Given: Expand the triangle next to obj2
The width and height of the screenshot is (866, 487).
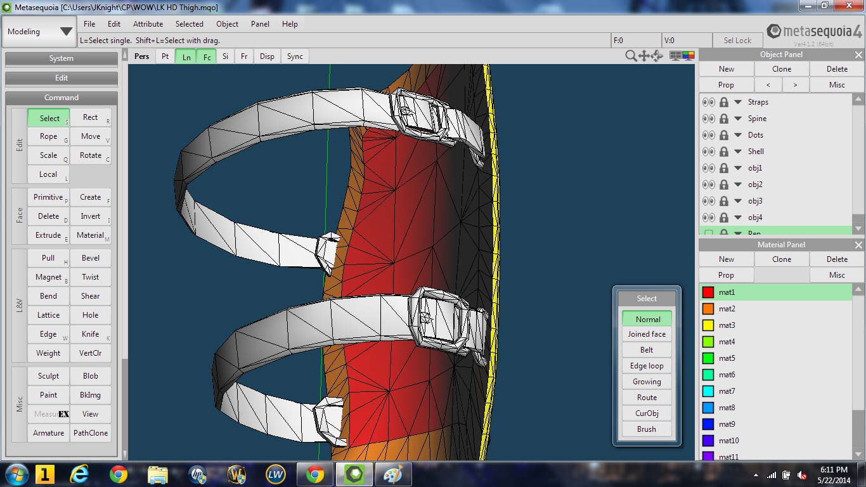Looking at the screenshot, I should coord(738,185).
